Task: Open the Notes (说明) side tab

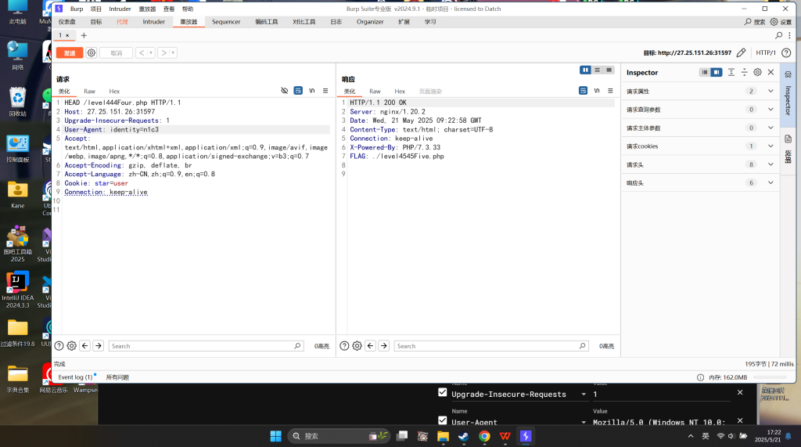Action: coord(788,148)
